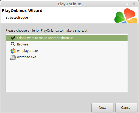This screenshot has width=139, height=113.
Task: Click the "Please choose a file" prompt label
Action: click(x=46, y=31)
